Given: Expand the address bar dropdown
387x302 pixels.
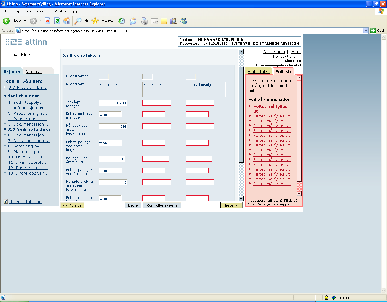Looking at the screenshot, I should click(366, 31).
